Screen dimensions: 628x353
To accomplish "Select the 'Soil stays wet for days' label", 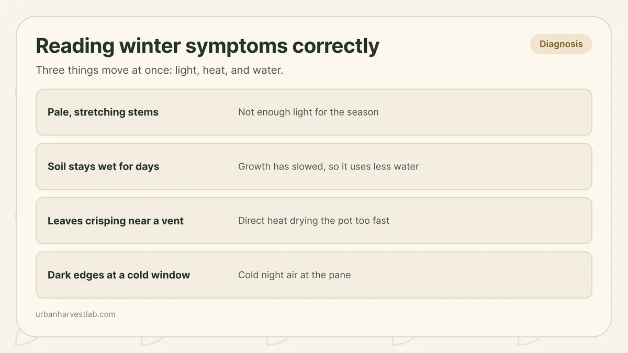I will (x=103, y=166).
